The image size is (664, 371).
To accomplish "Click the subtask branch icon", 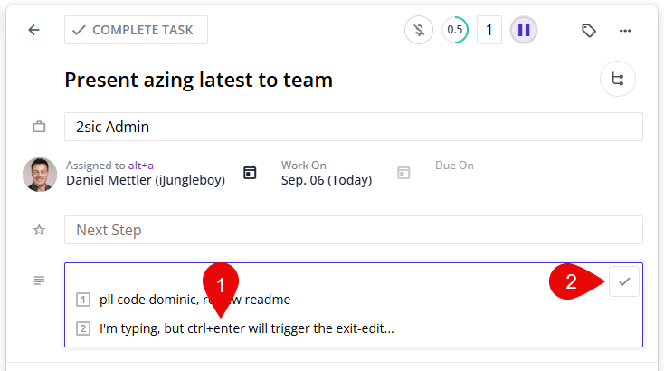I will 618,80.
